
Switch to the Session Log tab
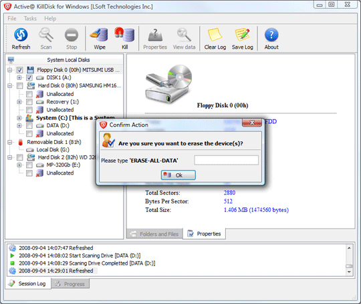(27, 284)
